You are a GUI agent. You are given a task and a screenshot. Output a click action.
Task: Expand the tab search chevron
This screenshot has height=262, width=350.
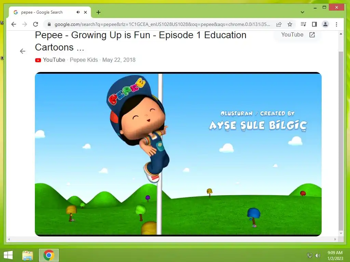tap(302, 12)
